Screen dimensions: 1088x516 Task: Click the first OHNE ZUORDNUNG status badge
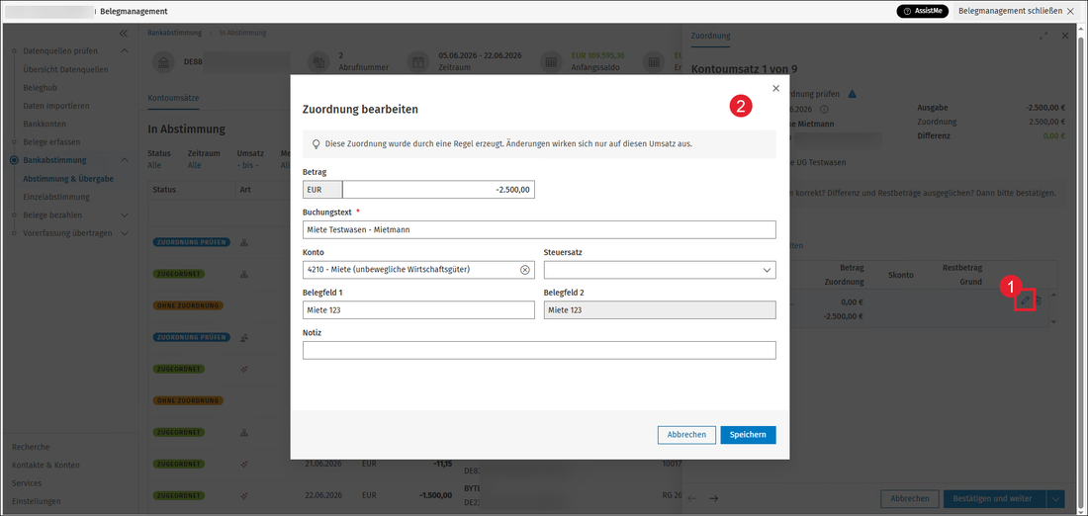tap(187, 305)
